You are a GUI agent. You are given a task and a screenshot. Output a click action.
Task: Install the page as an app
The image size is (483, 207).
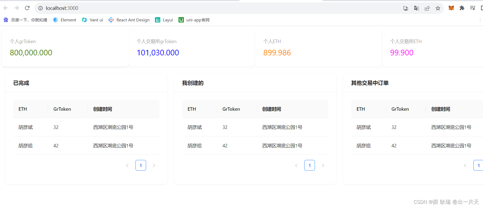point(406,8)
